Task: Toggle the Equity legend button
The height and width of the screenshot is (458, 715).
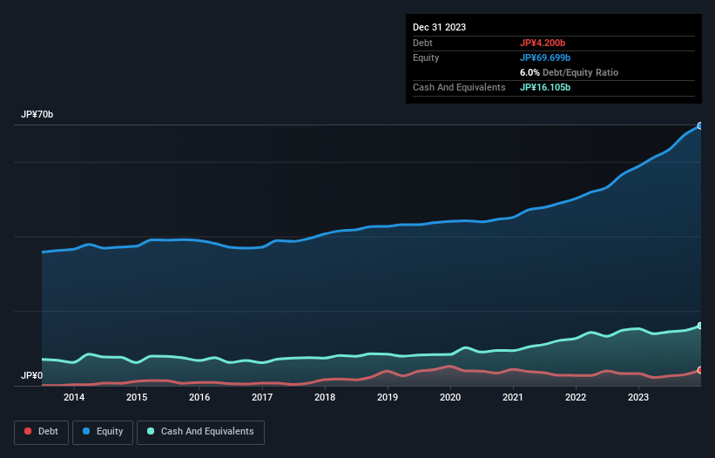Action: [x=103, y=432]
